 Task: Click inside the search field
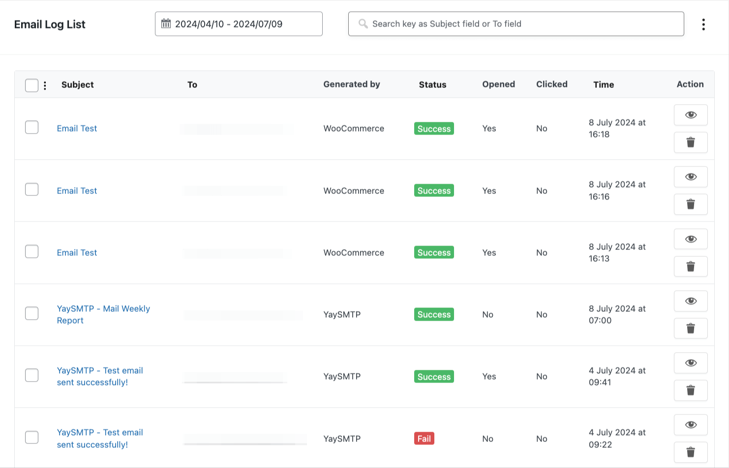pos(492,24)
